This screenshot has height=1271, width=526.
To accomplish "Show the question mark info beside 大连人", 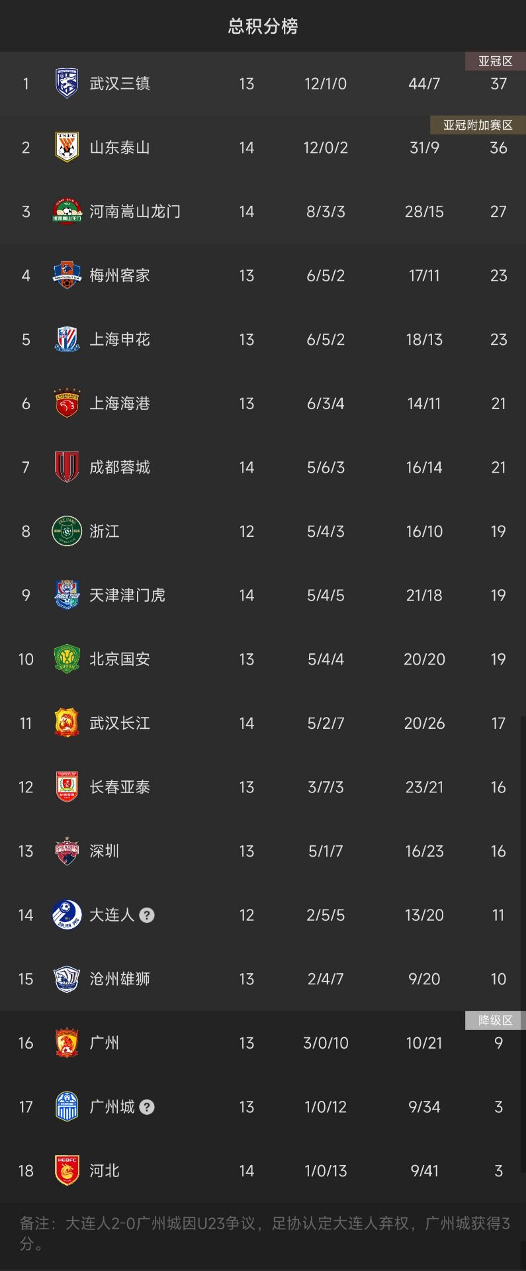I will pyautogui.click(x=147, y=915).
